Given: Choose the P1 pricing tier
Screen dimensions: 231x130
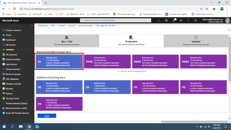Looking at the screenshot, I should [x=155, y=87].
